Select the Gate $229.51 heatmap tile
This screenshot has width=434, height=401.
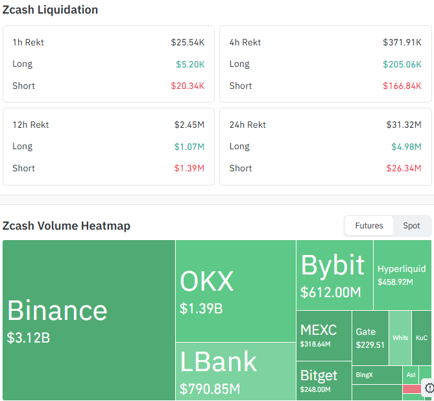click(x=370, y=338)
